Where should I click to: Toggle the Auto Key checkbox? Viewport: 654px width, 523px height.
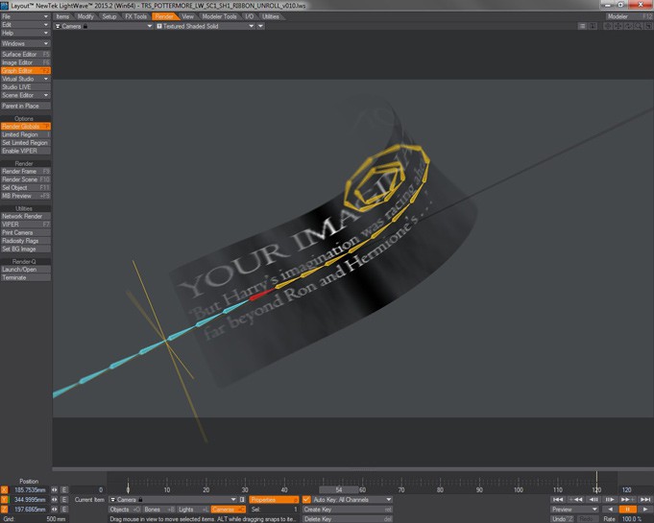click(x=306, y=499)
